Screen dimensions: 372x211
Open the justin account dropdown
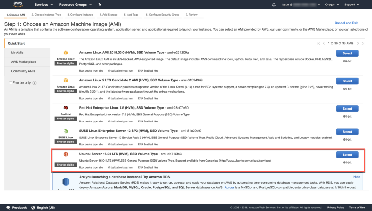300,4
